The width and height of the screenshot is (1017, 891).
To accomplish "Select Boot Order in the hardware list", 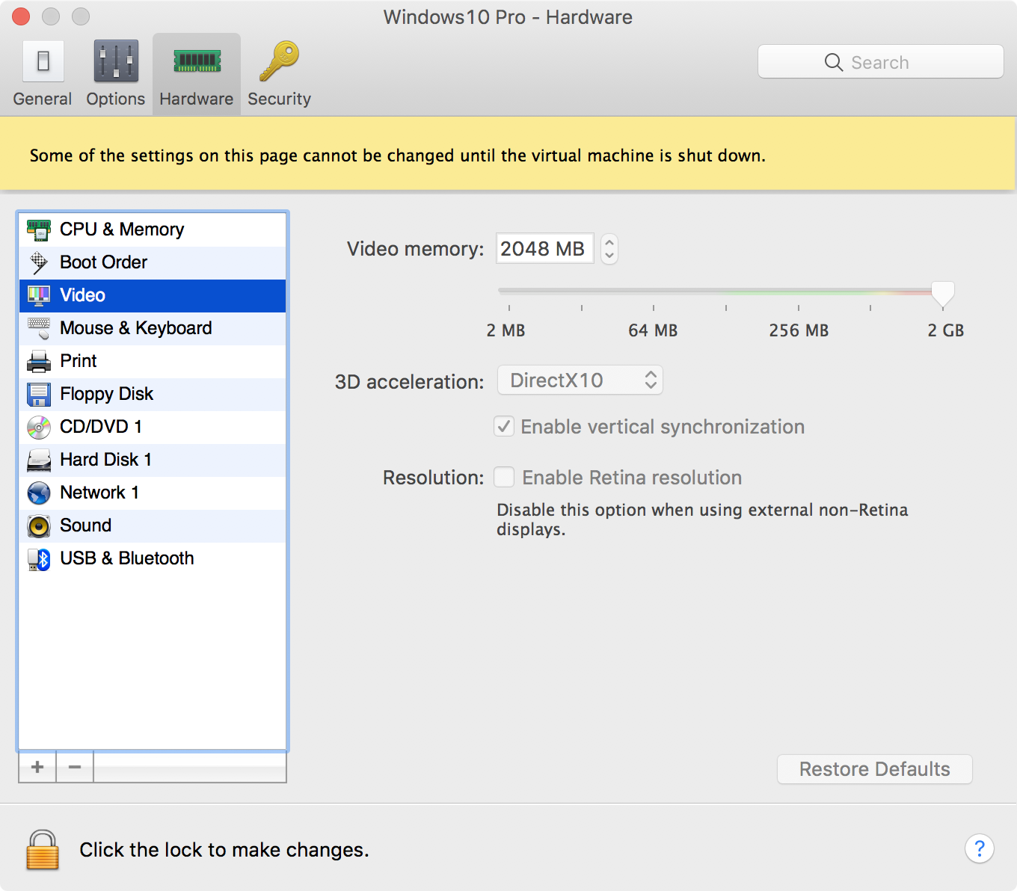I will pyautogui.click(x=153, y=262).
